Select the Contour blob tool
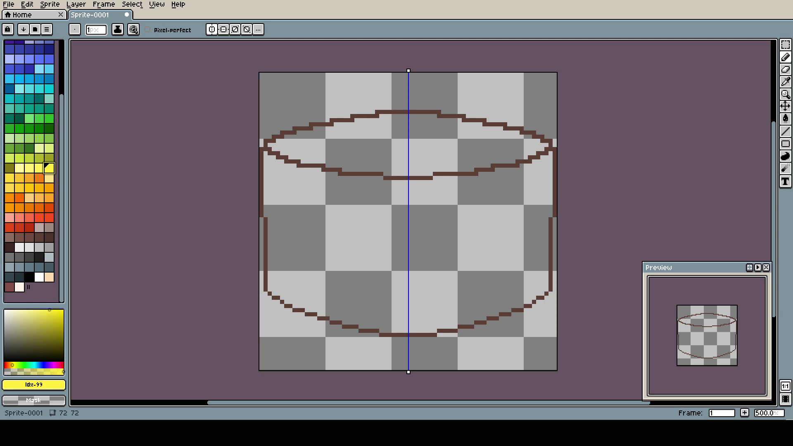The image size is (793, 446). coord(785,156)
